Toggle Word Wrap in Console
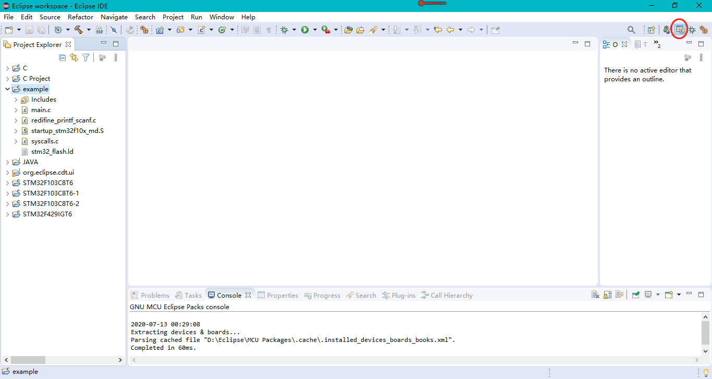The width and height of the screenshot is (712, 379). tap(619, 295)
